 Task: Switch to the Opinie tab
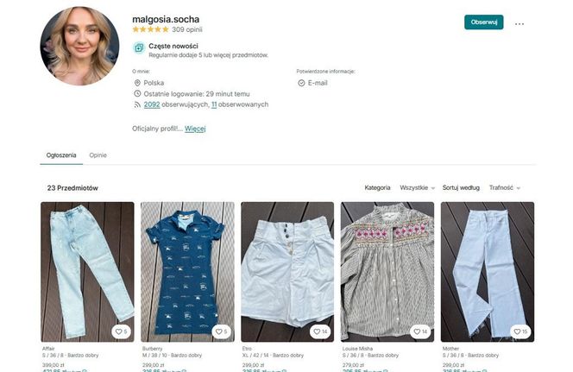pos(98,155)
